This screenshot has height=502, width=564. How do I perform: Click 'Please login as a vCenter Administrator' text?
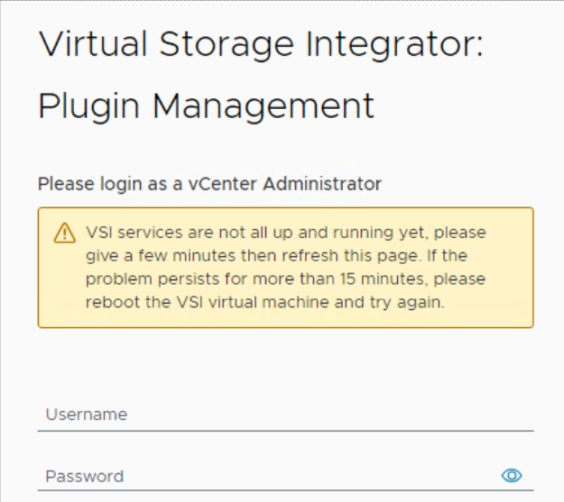(209, 184)
